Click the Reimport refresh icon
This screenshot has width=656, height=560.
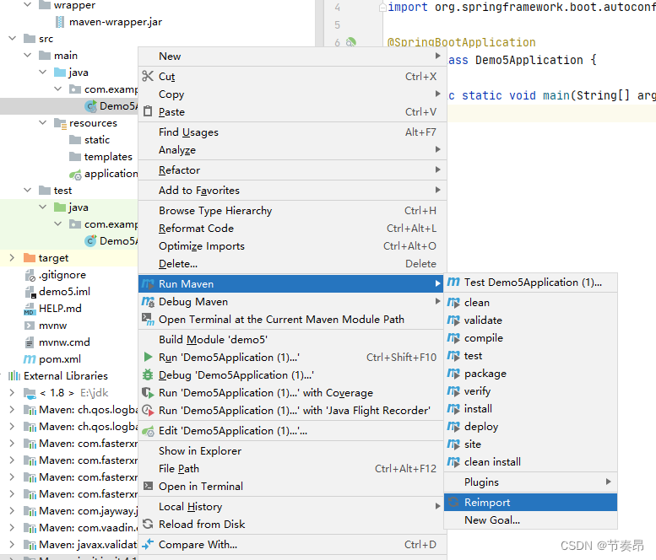point(453,503)
